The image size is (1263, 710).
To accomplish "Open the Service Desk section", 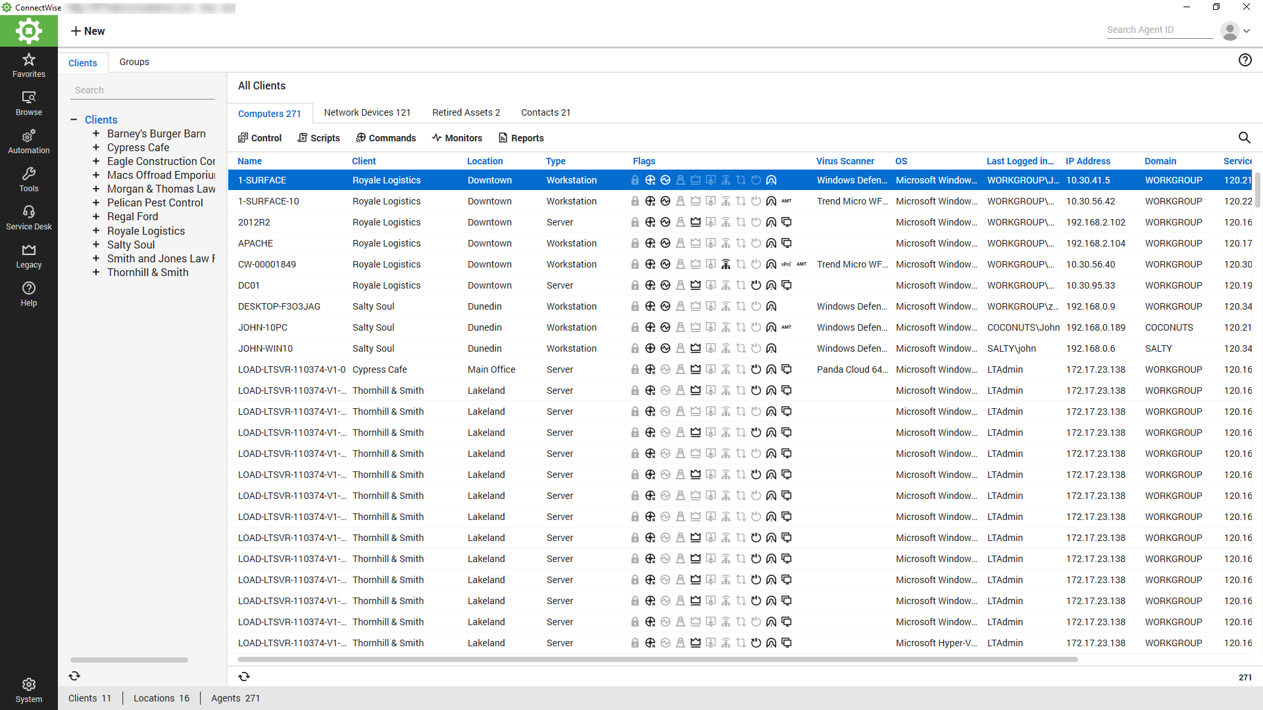I will pyautogui.click(x=28, y=218).
